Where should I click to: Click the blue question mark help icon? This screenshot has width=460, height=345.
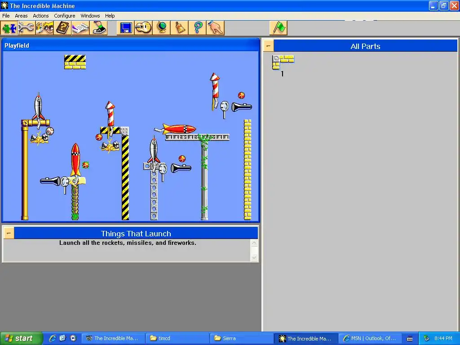(197, 28)
